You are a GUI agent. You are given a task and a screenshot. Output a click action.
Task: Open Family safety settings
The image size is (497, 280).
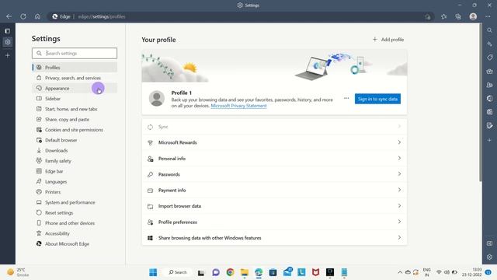click(x=75, y=161)
